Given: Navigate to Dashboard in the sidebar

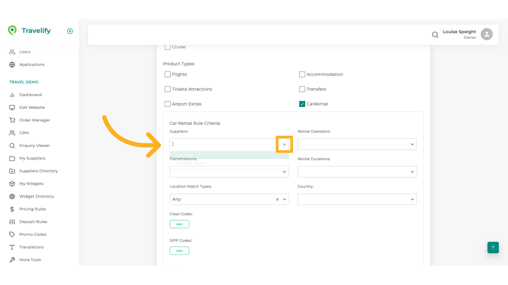Looking at the screenshot, I should (12, 95).
